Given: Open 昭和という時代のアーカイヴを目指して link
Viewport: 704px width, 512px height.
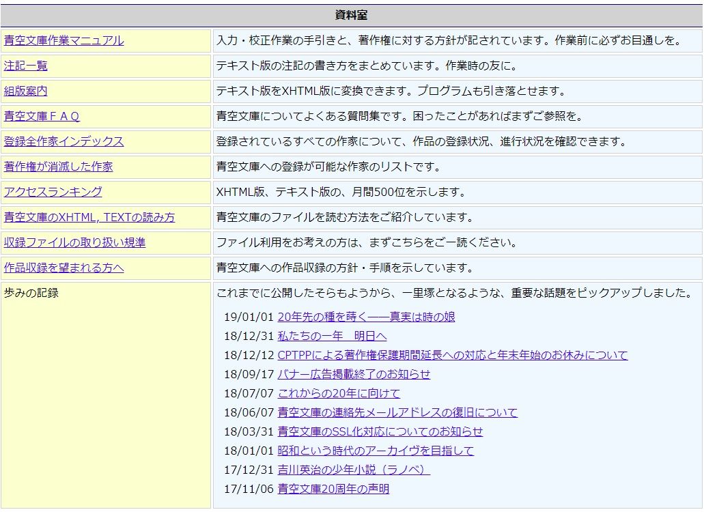Looking at the screenshot, I should pos(375,451).
